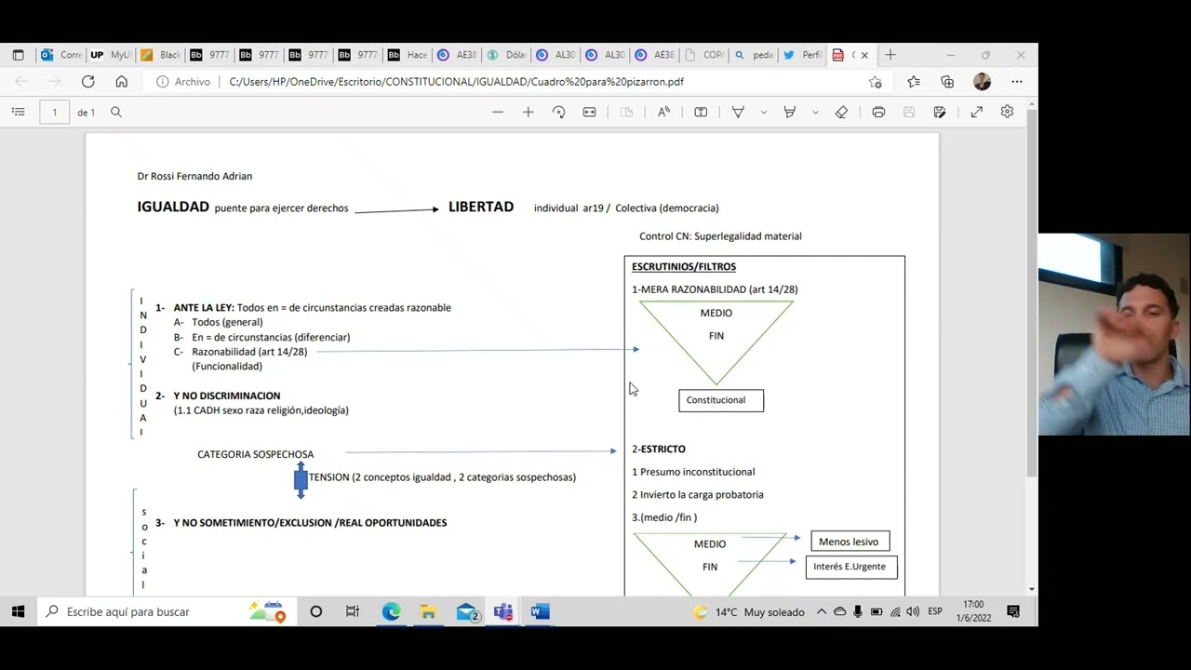The image size is (1191, 670).
Task: Open Mail app from taskbar
Action: (466, 611)
